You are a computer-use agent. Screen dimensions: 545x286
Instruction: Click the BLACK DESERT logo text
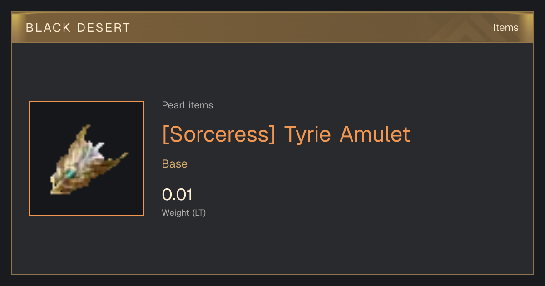(x=78, y=28)
